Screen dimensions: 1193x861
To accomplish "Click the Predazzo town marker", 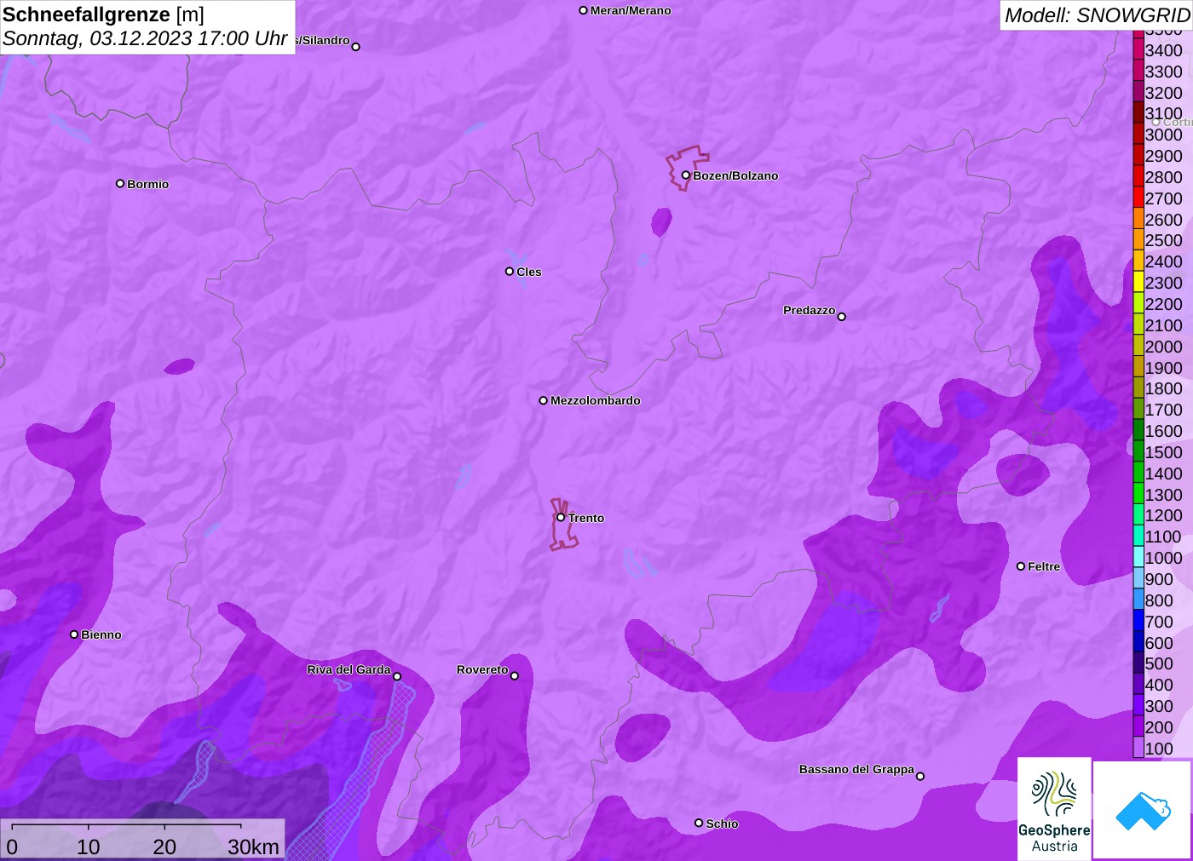I will [842, 317].
